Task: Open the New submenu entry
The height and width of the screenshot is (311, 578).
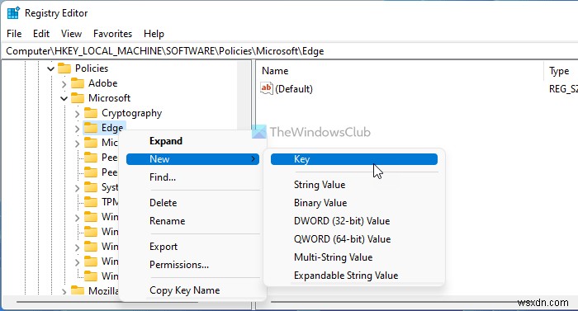Action: click(x=192, y=159)
